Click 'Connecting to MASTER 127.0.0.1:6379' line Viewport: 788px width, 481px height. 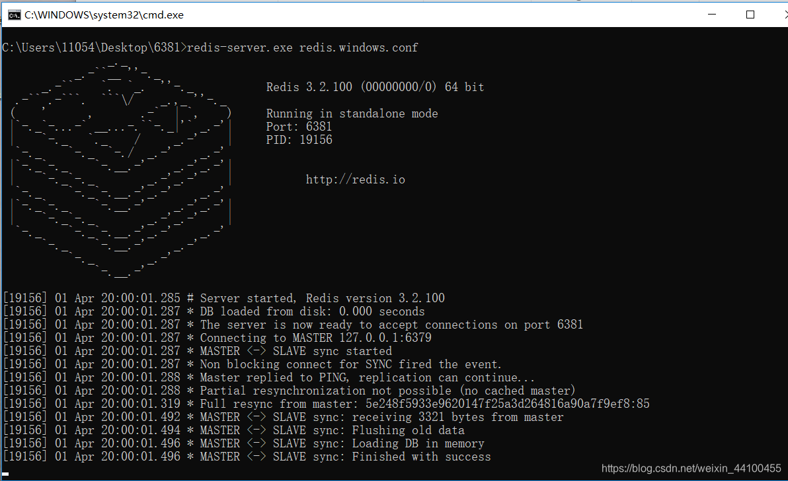[x=217, y=338]
